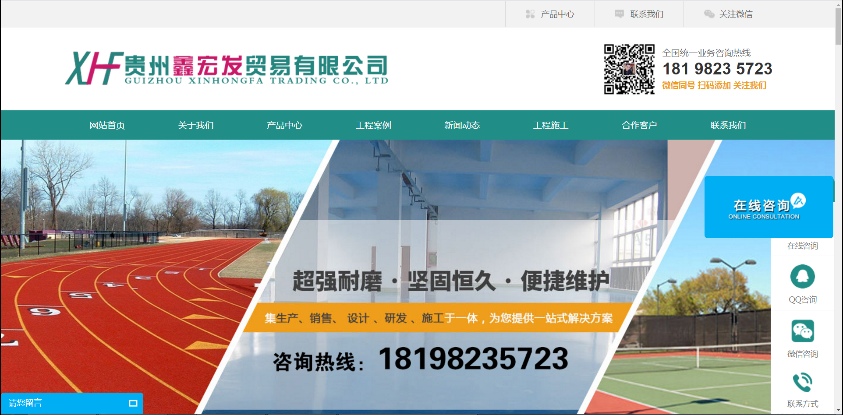
Task: Click the 关注微信 WeChat icon in top bar
Action: pos(709,14)
